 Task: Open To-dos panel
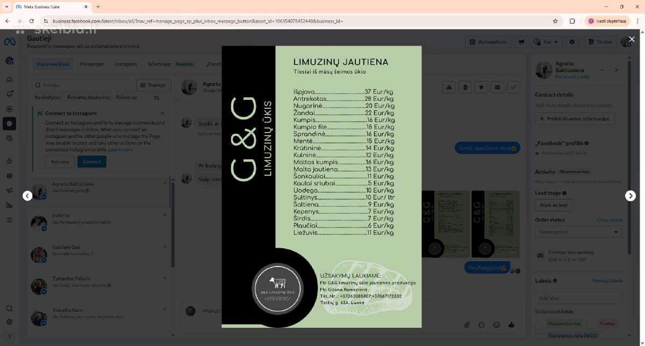click(x=600, y=42)
